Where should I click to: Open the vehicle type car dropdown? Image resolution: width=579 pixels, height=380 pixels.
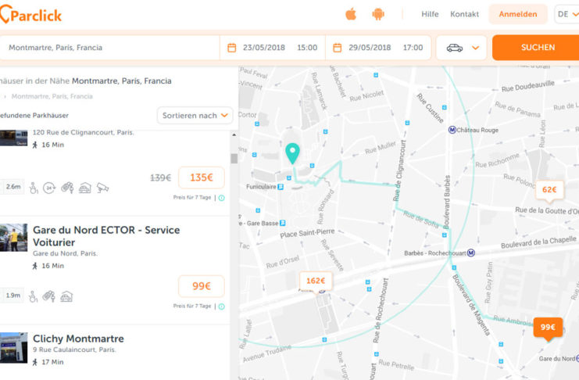click(x=462, y=48)
